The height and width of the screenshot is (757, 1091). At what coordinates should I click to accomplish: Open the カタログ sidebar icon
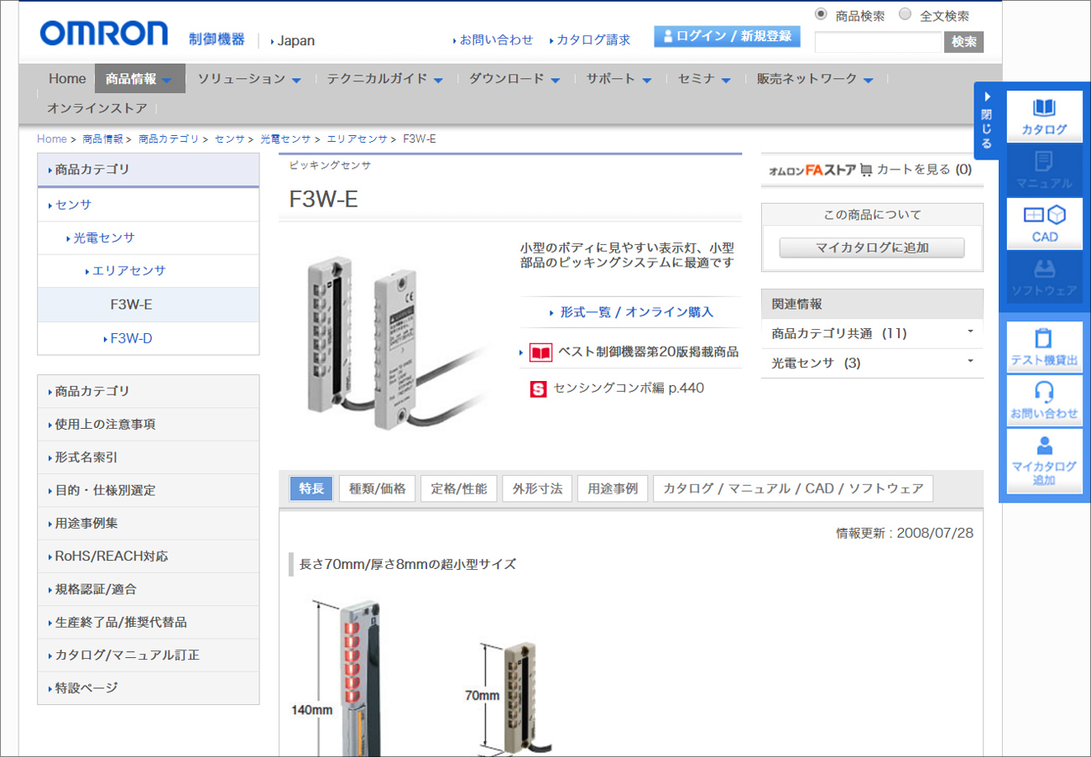coord(1044,117)
